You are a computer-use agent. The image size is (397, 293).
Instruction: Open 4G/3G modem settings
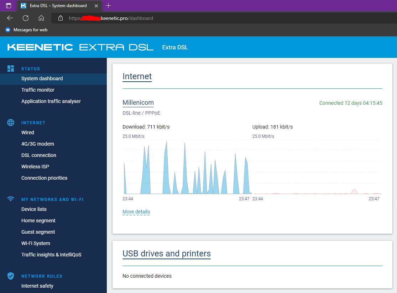[37, 144]
